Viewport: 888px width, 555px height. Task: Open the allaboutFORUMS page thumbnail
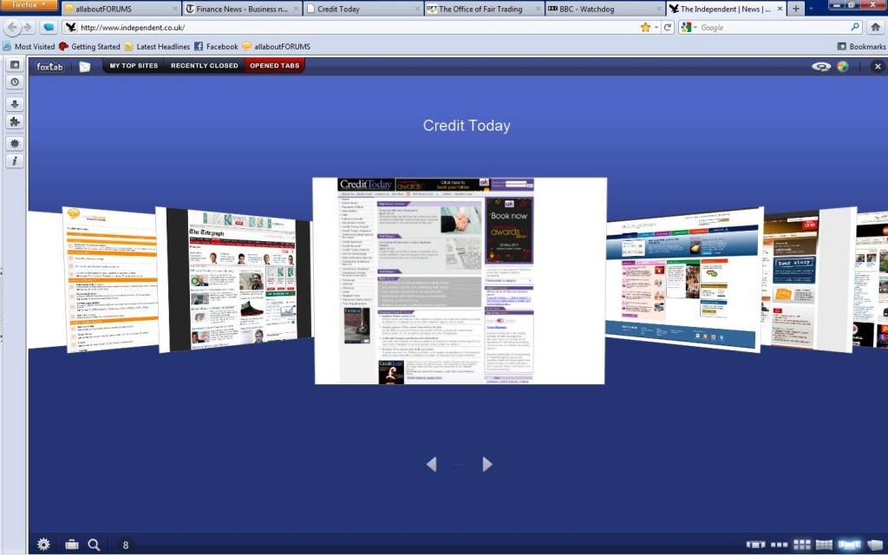pos(110,280)
